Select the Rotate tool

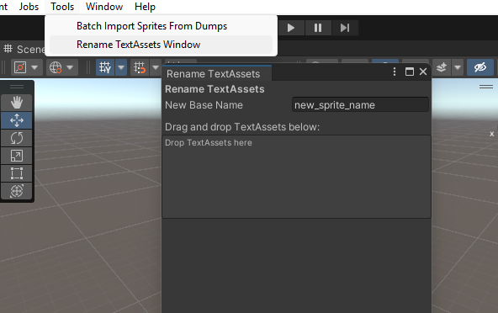coord(17,138)
